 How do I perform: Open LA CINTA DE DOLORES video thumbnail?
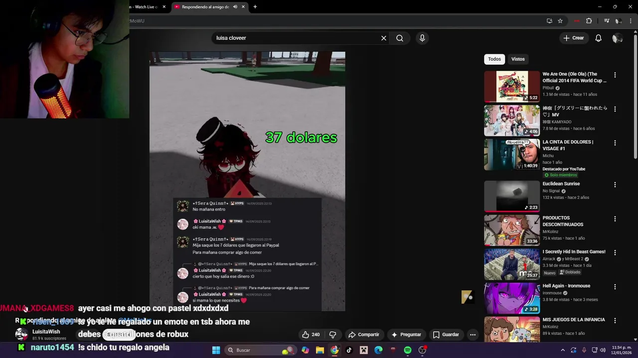pyautogui.click(x=512, y=155)
